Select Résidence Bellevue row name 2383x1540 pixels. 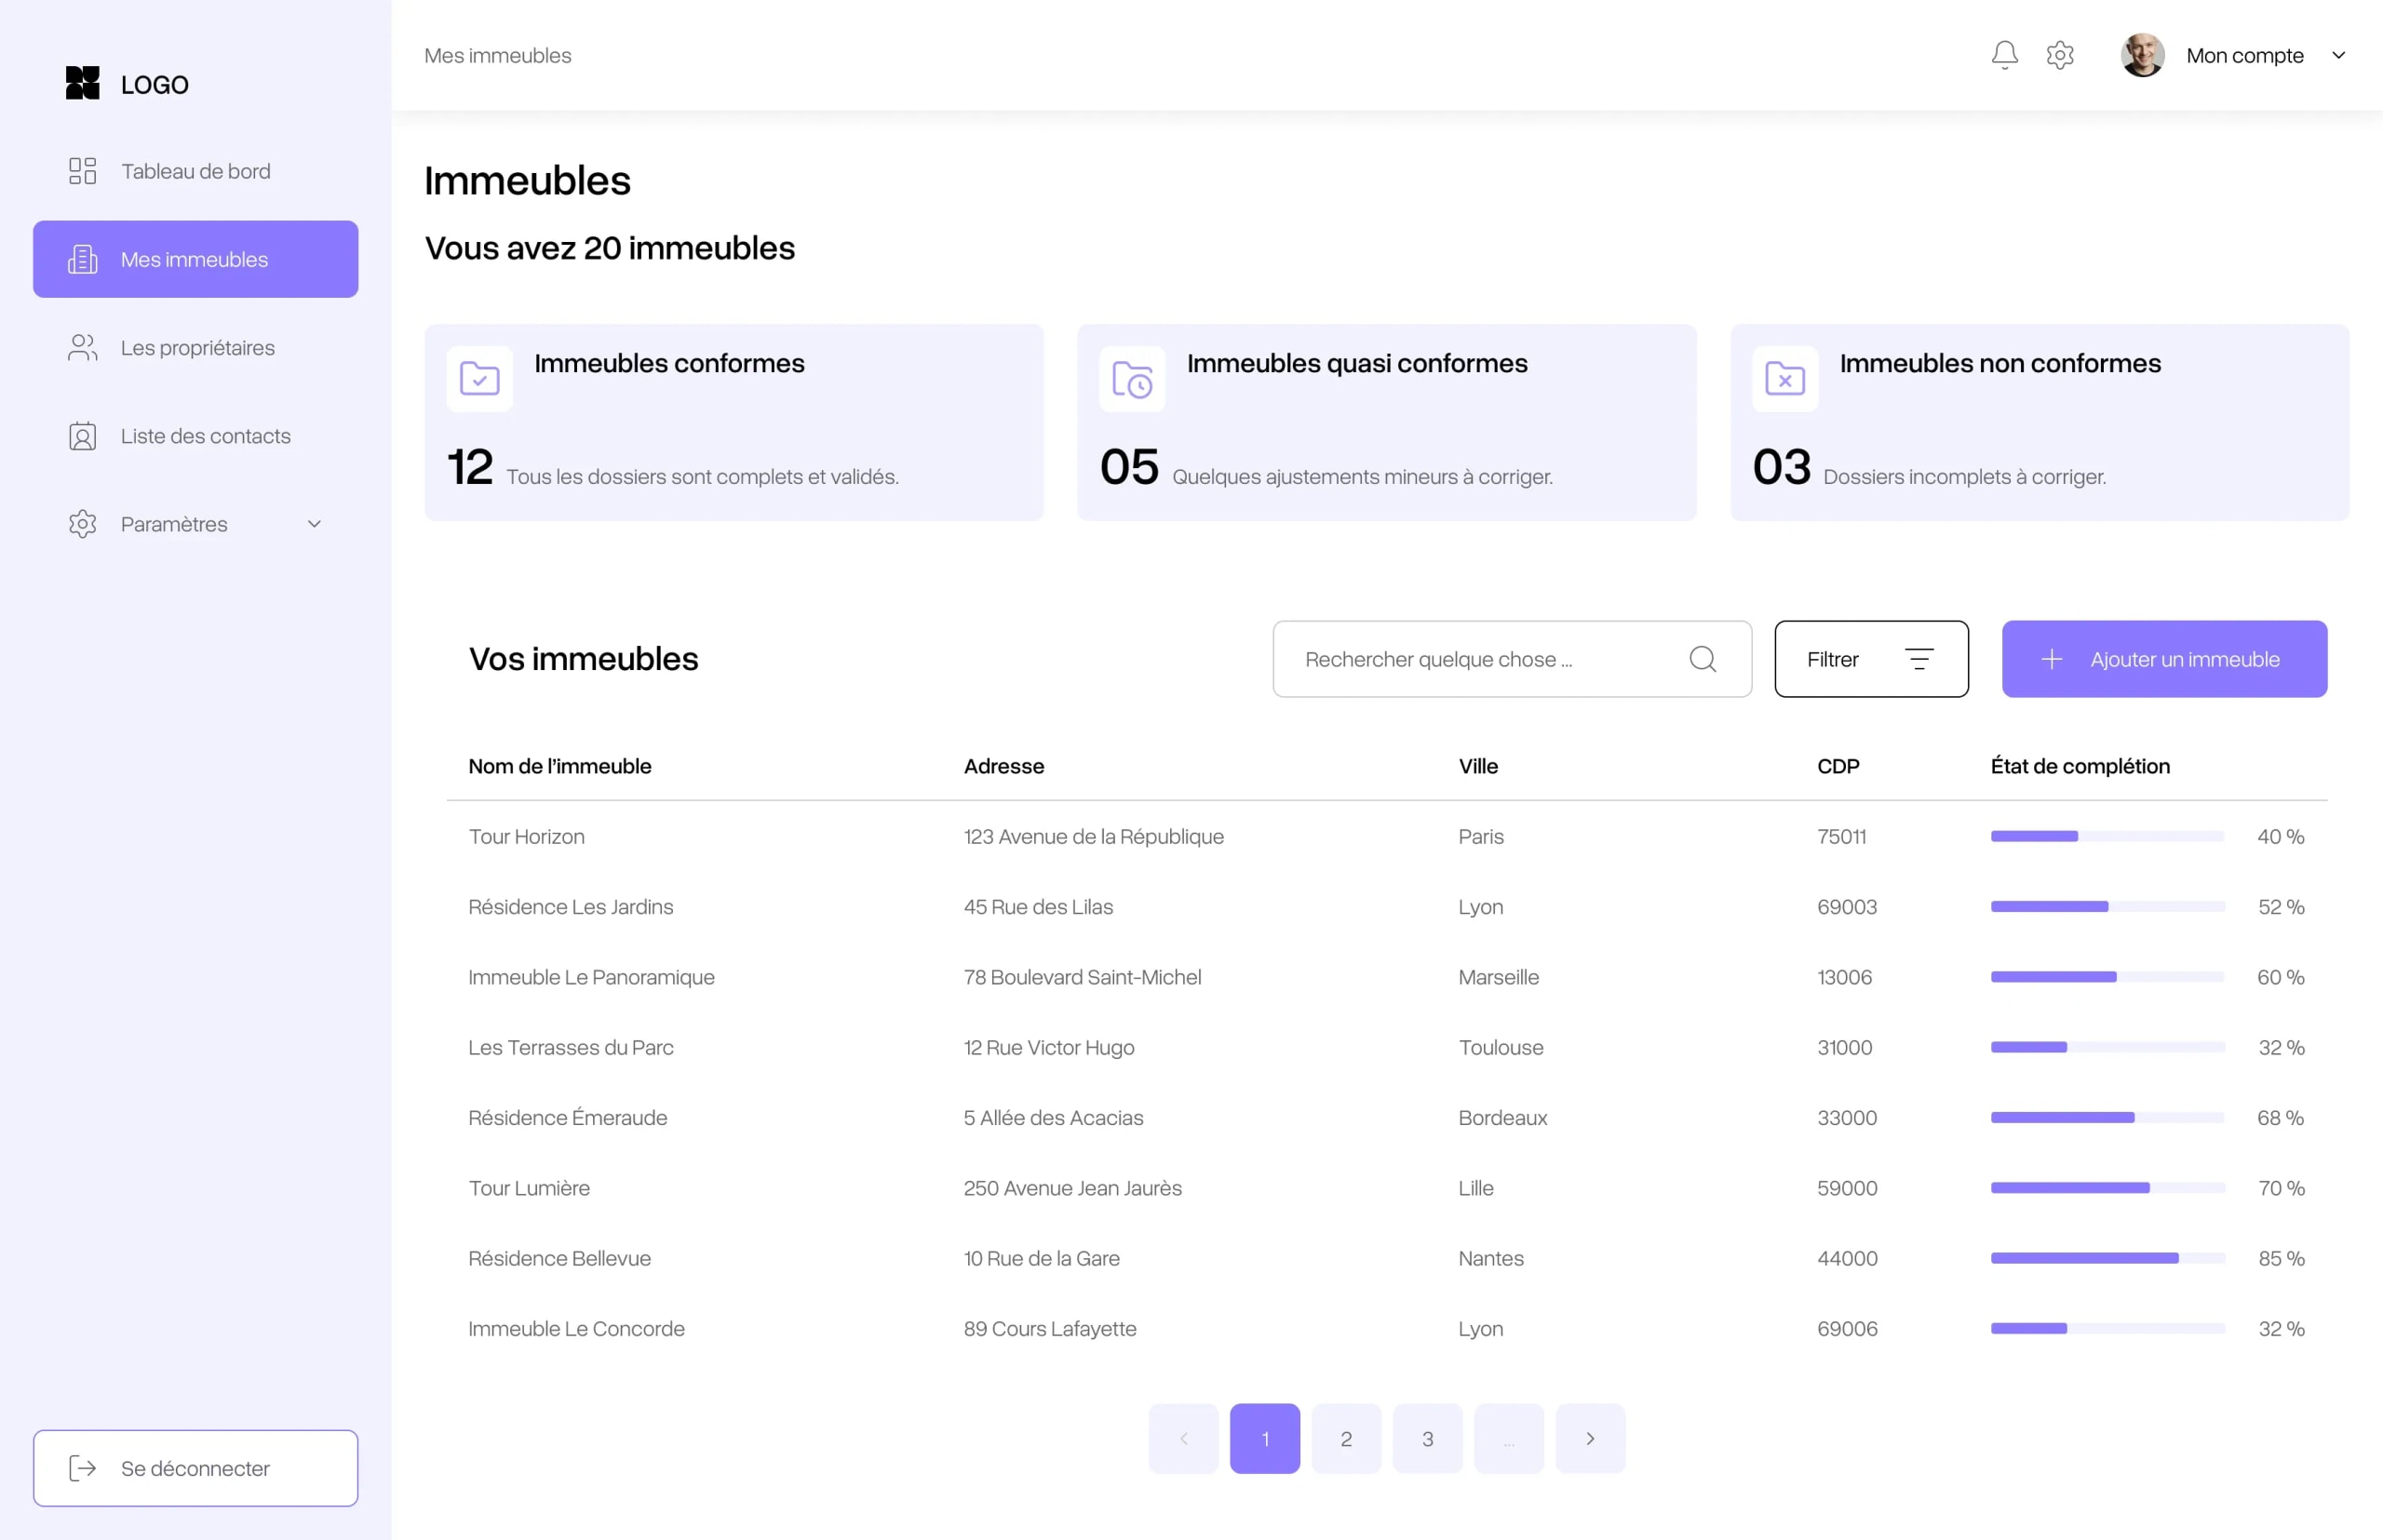[x=559, y=1258]
